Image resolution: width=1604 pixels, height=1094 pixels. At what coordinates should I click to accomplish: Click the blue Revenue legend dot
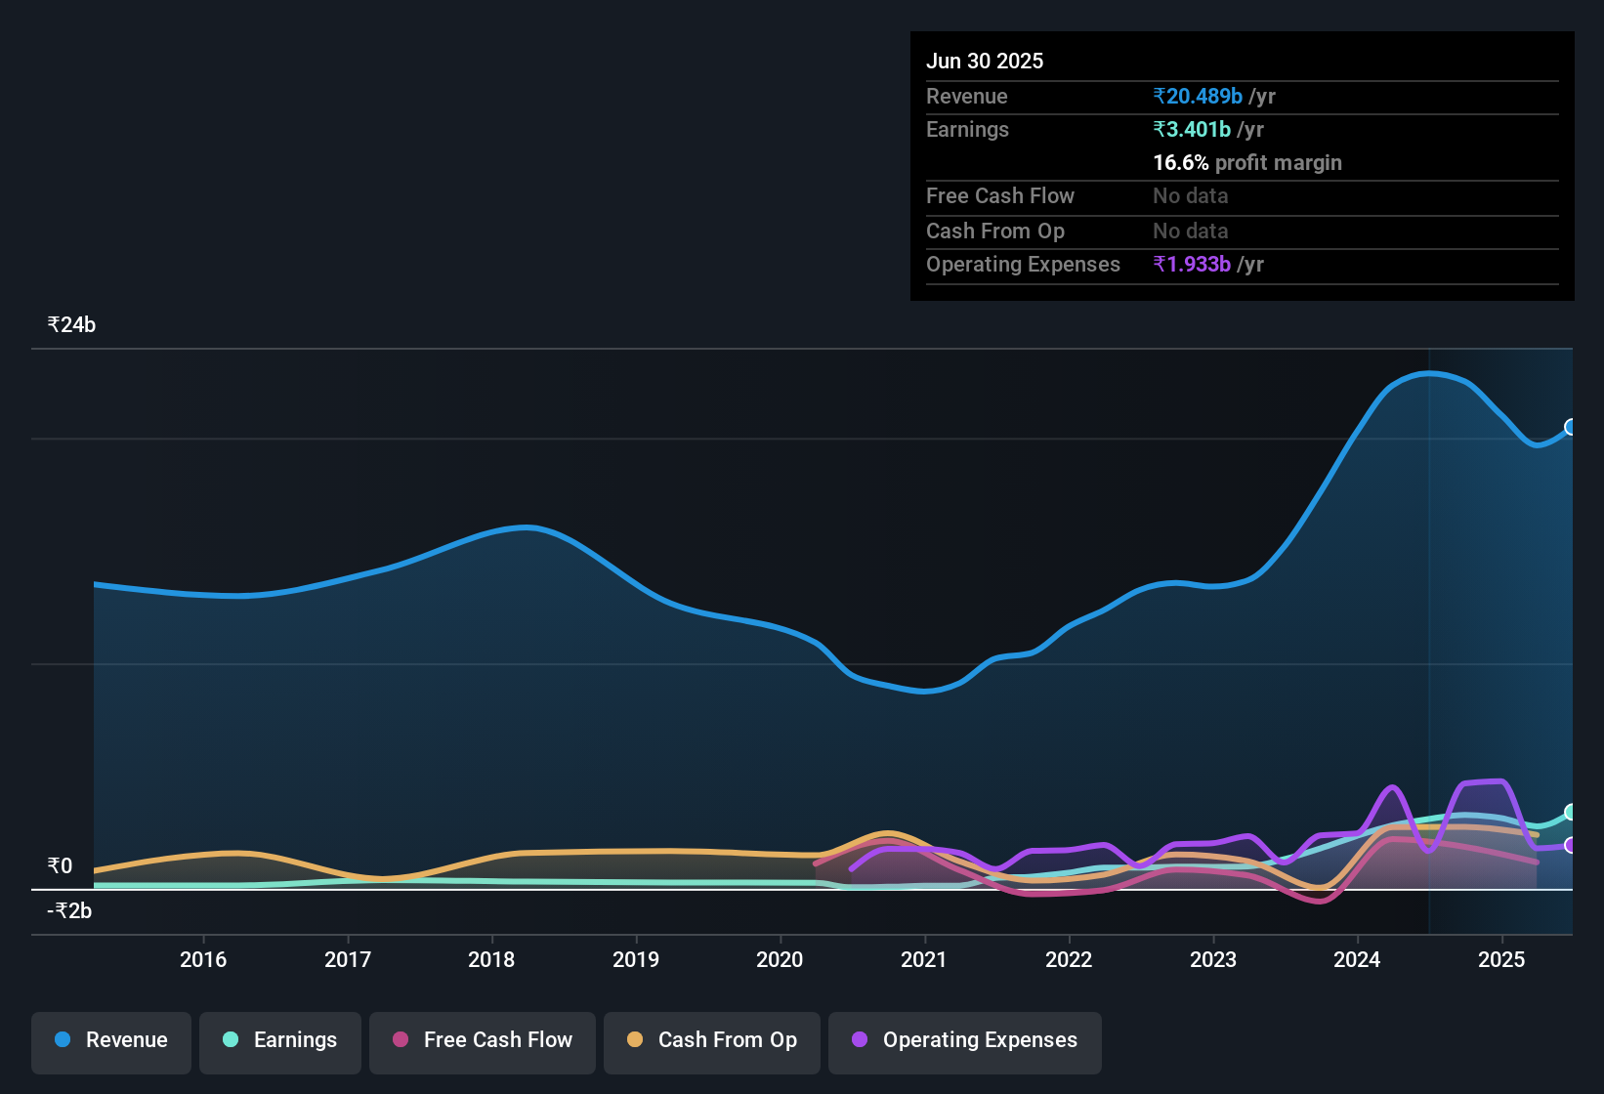pos(62,1040)
